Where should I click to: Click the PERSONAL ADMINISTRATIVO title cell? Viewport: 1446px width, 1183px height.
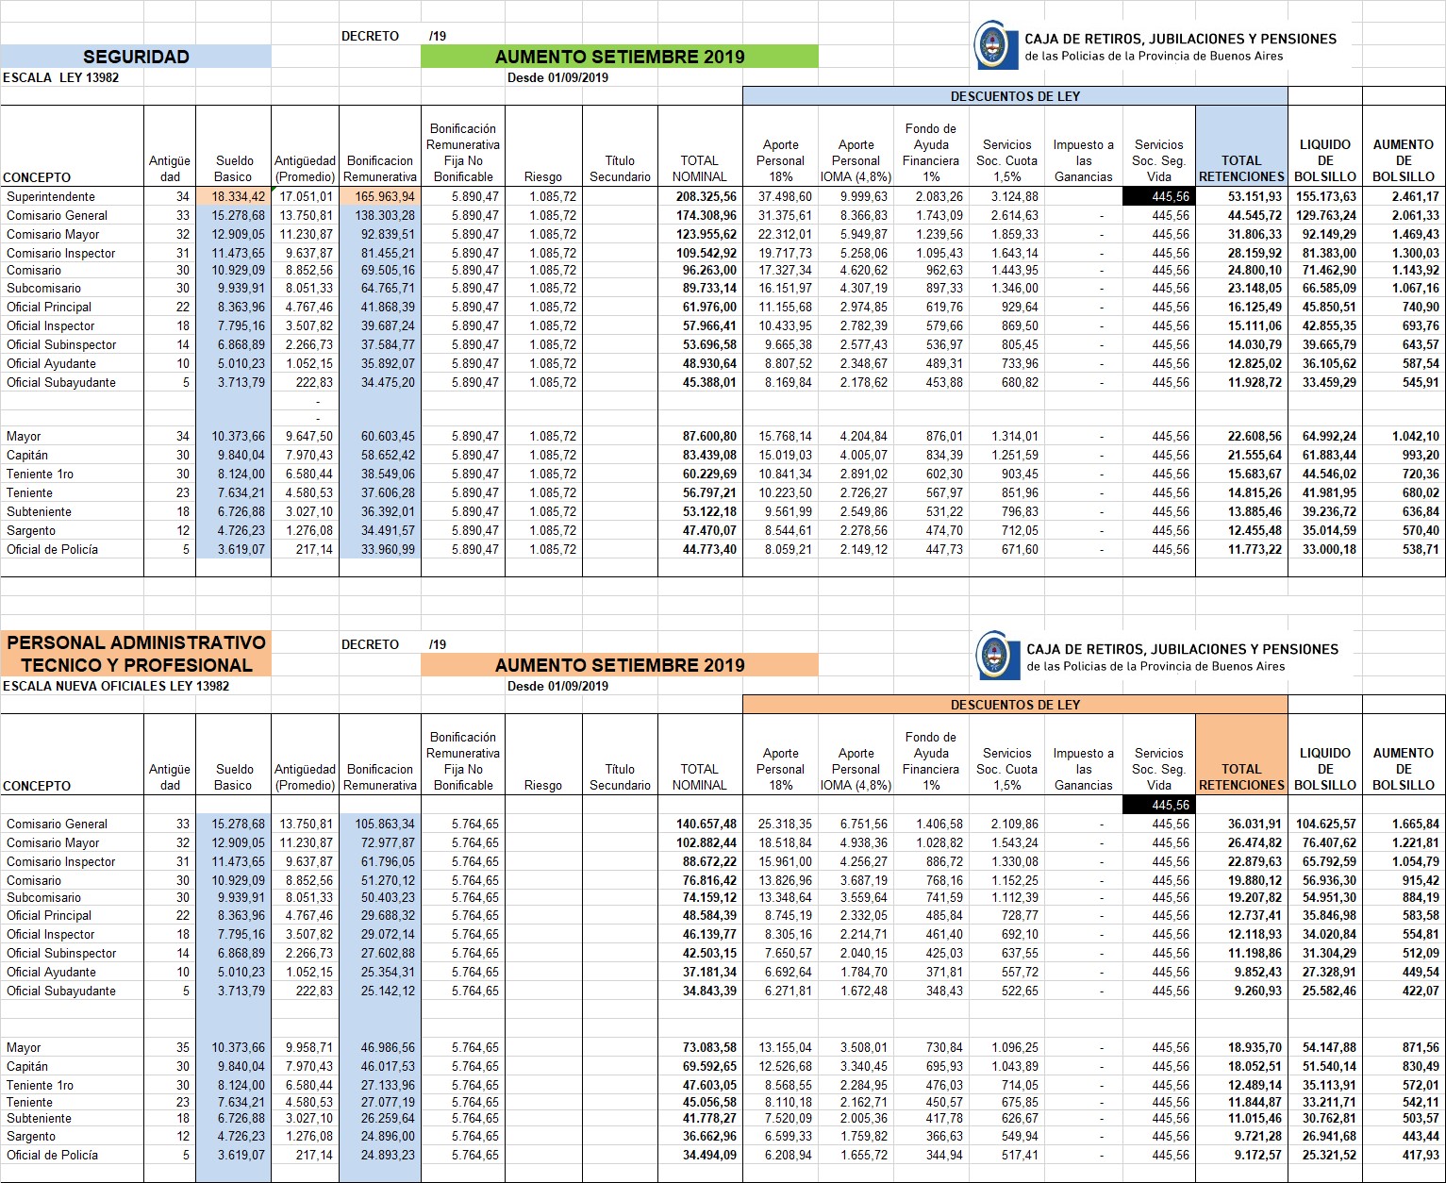pyautogui.click(x=136, y=654)
